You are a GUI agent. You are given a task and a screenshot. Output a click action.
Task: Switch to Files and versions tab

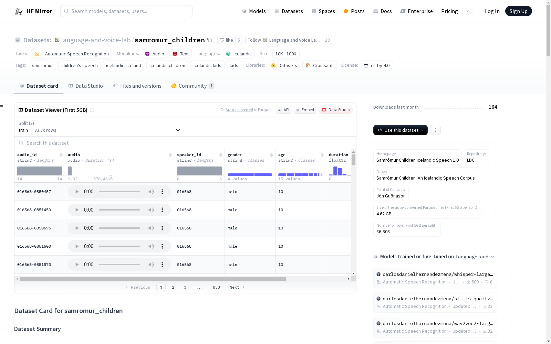pos(137,86)
